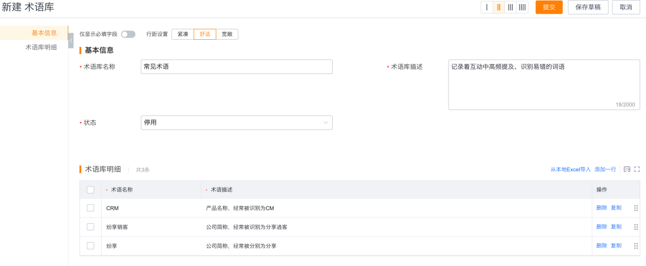Open table column settings icon
Viewport: 646px width, 266px height.
coord(627,169)
